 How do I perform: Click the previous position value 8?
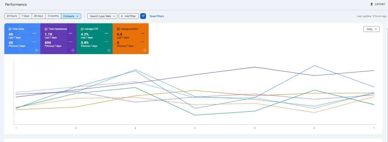118,43
